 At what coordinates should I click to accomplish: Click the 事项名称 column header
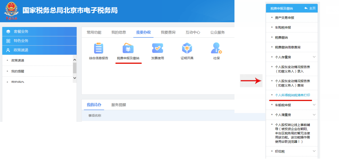pyautogui.click(x=95, y=116)
